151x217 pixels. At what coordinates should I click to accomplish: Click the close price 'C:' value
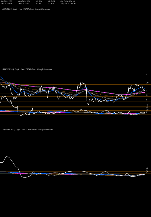pyautogui.click(x=39, y=4)
